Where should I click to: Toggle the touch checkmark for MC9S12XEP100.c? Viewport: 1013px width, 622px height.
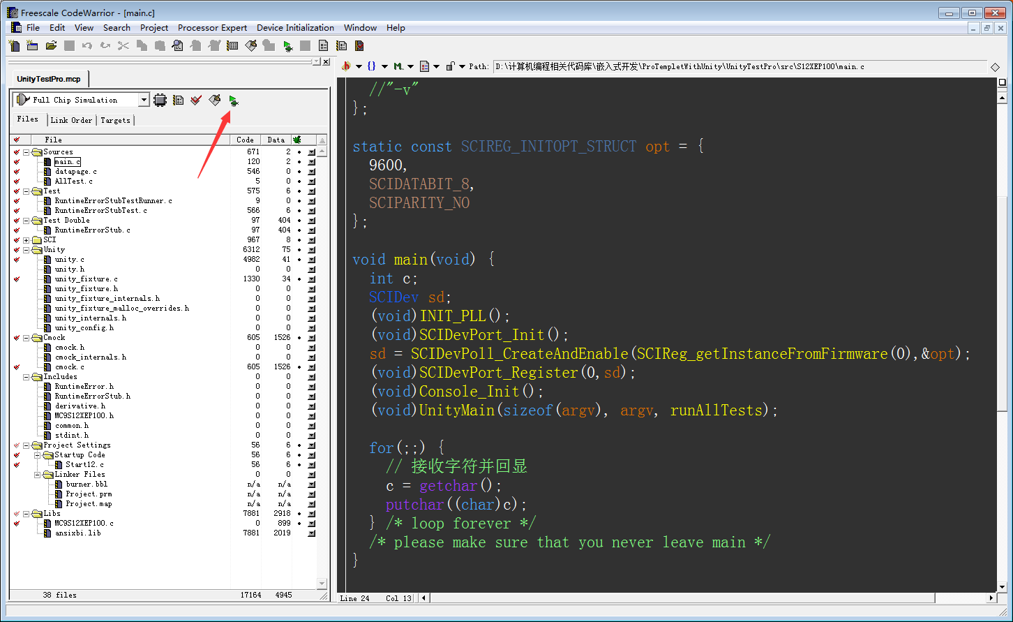pos(17,523)
